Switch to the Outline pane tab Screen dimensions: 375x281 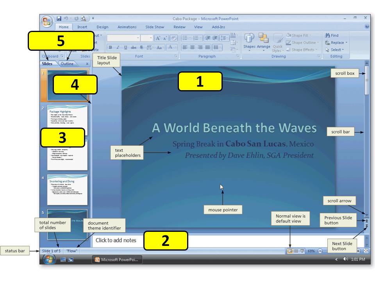67,64
